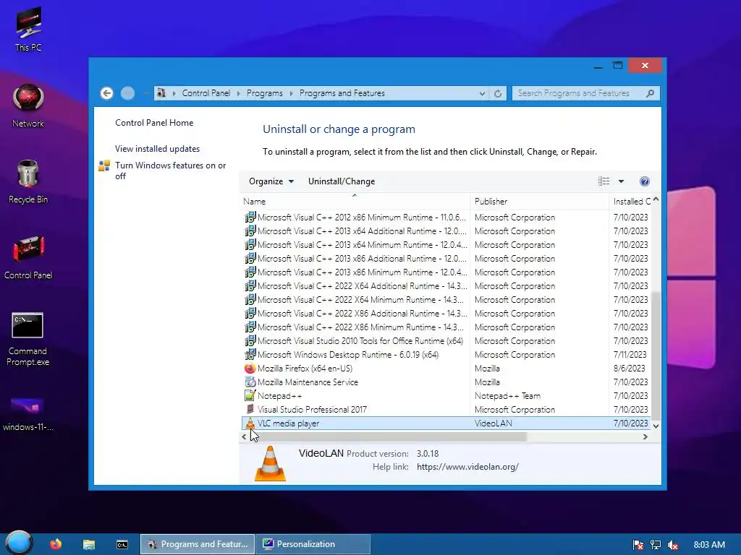Open View installed updates link
Viewport: 741px width, 555px height.
point(157,149)
